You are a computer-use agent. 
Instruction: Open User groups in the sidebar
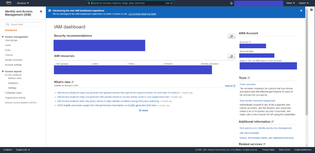point(11,40)
